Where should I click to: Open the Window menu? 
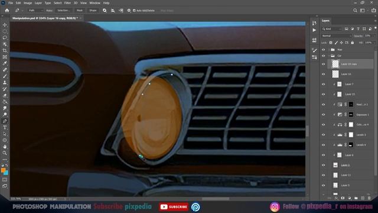coord(94,3)
